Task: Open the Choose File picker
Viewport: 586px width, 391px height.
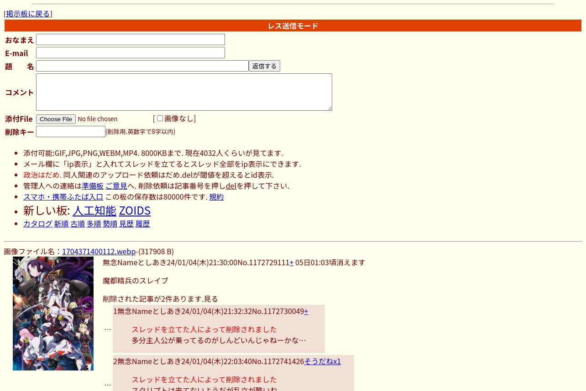Action: 56,119
